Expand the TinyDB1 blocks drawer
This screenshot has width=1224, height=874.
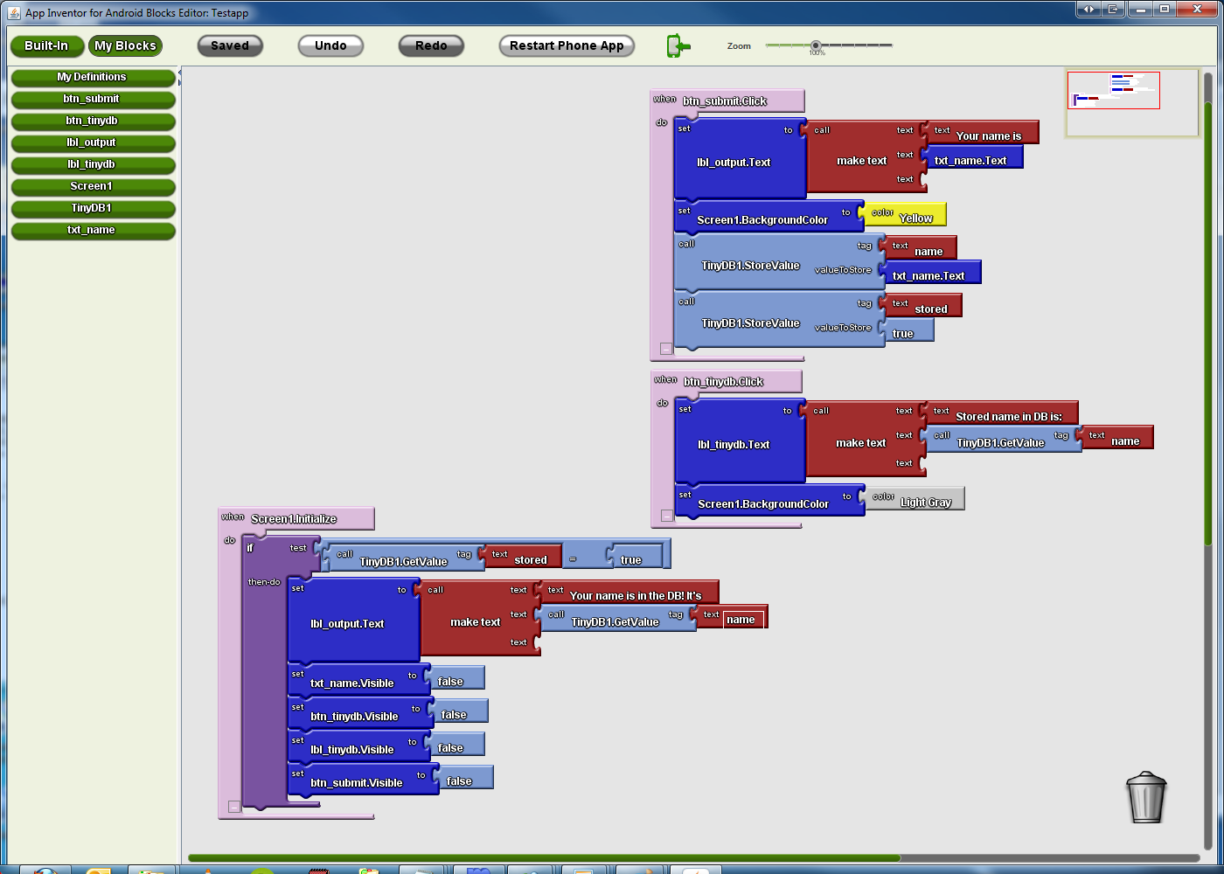(92, 209)
